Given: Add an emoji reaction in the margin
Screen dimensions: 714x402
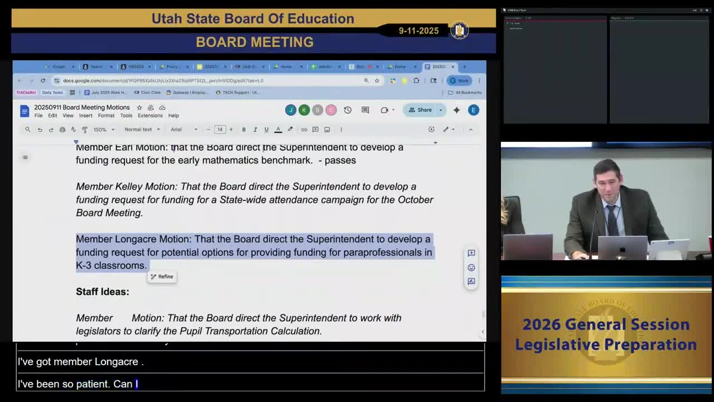Looking at the screenshot, I should (x=471, y=267).
